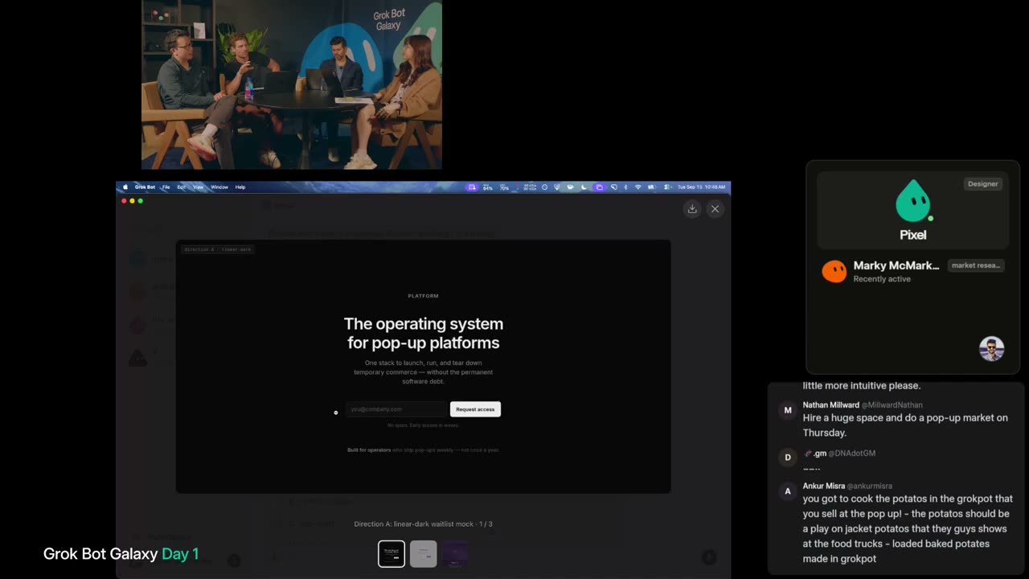The width and height of the screenshot is (1029, 579).
Task: Click the user profile photo avatar
Action: coord(991,349)
